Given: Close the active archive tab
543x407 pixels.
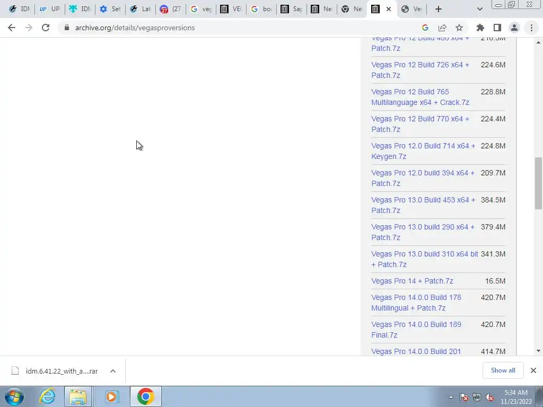Looking at the screenshot, I should point(389,9).
